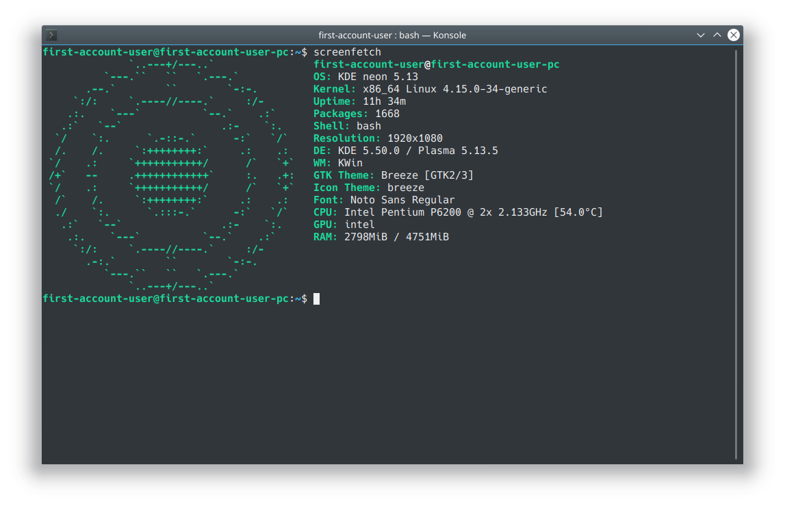Click the CPU 'Intel Pentium P6200' line

click(x=458, y=212)
